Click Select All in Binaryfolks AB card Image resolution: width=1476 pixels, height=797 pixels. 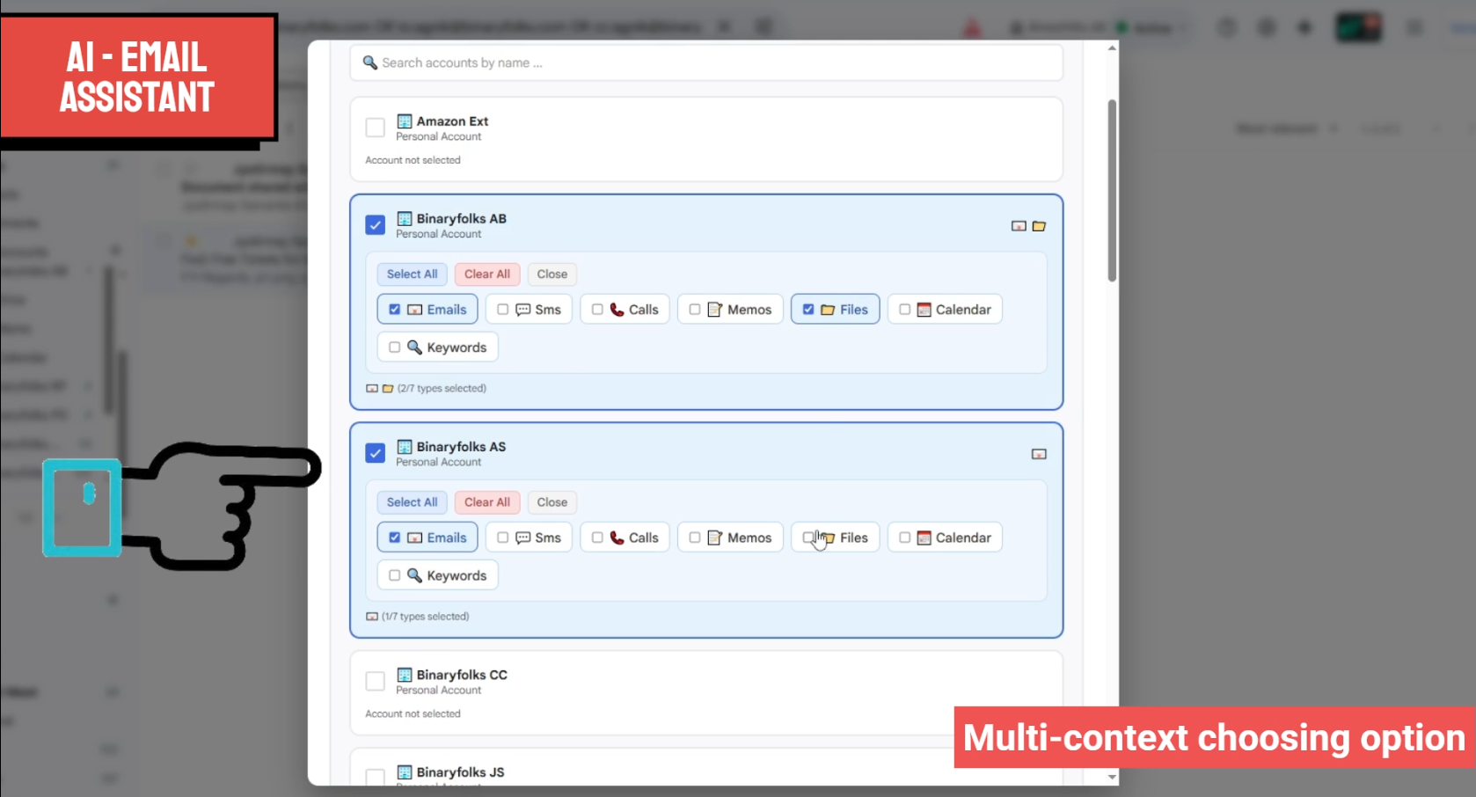click(x=412, y=274)
